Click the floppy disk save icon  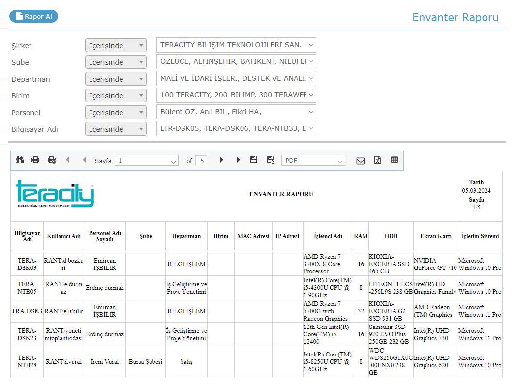coord(254,160)
